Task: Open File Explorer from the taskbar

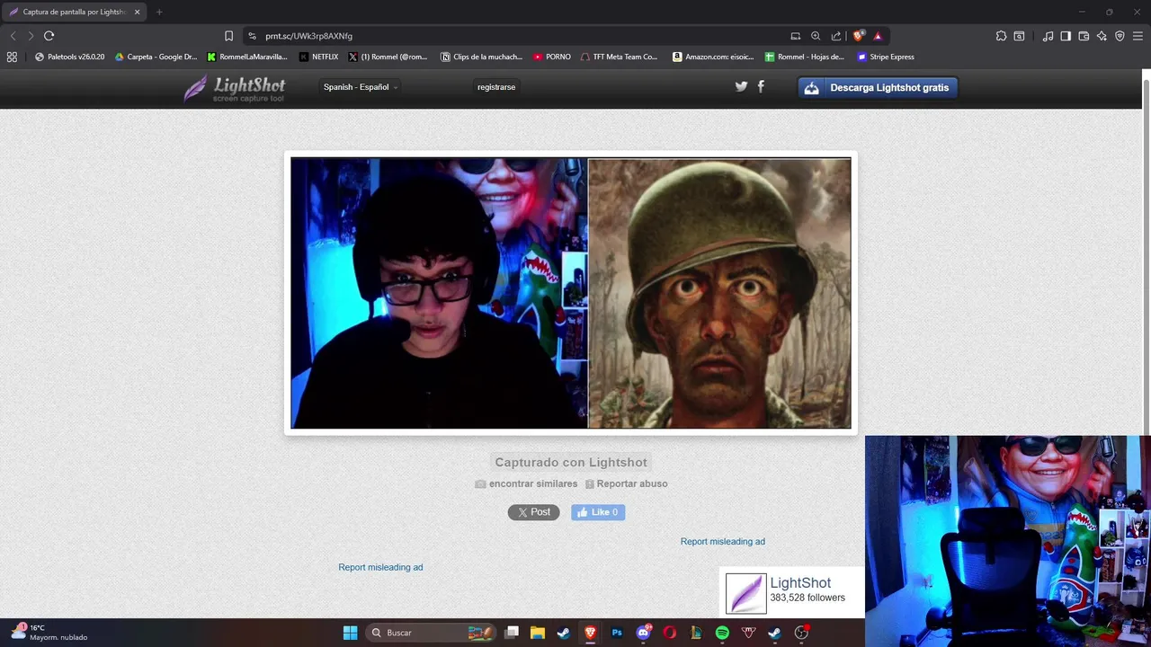Action: [x=538, y=633]
